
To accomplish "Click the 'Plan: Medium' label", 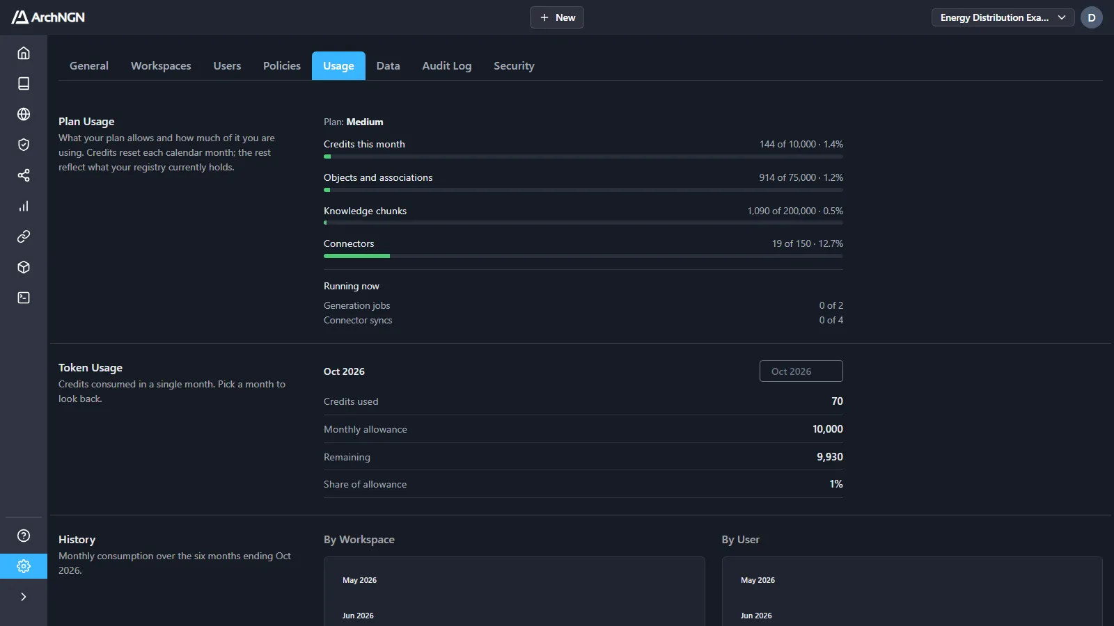I will [354, 122].
